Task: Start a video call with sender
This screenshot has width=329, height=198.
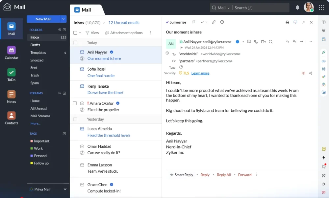Action: pos(263,42)
